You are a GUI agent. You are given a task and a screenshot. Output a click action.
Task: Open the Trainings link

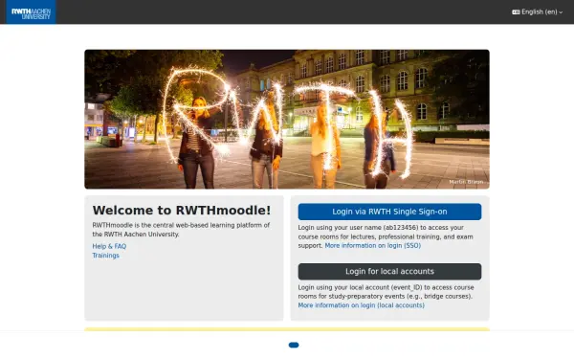[x=105, y=256]
